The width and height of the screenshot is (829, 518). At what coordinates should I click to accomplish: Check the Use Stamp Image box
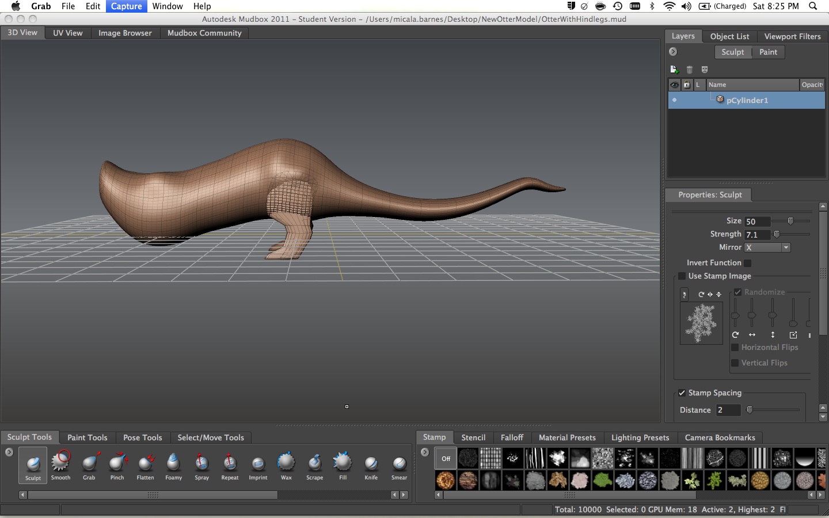click(682, 276)
